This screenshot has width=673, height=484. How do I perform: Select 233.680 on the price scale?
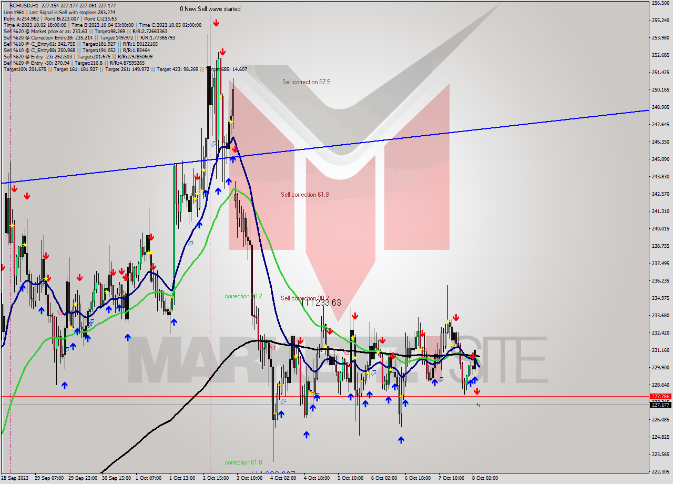point(660,315)
